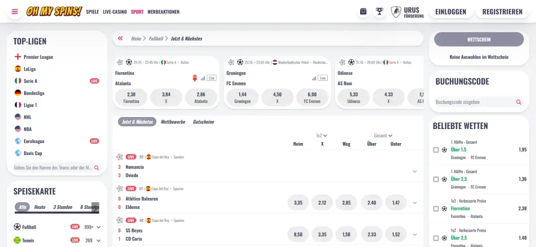The width and height of the screenshot is (536, 247).
Task: Star the SS Reyes vs CD Coria match
Action: 120,220
